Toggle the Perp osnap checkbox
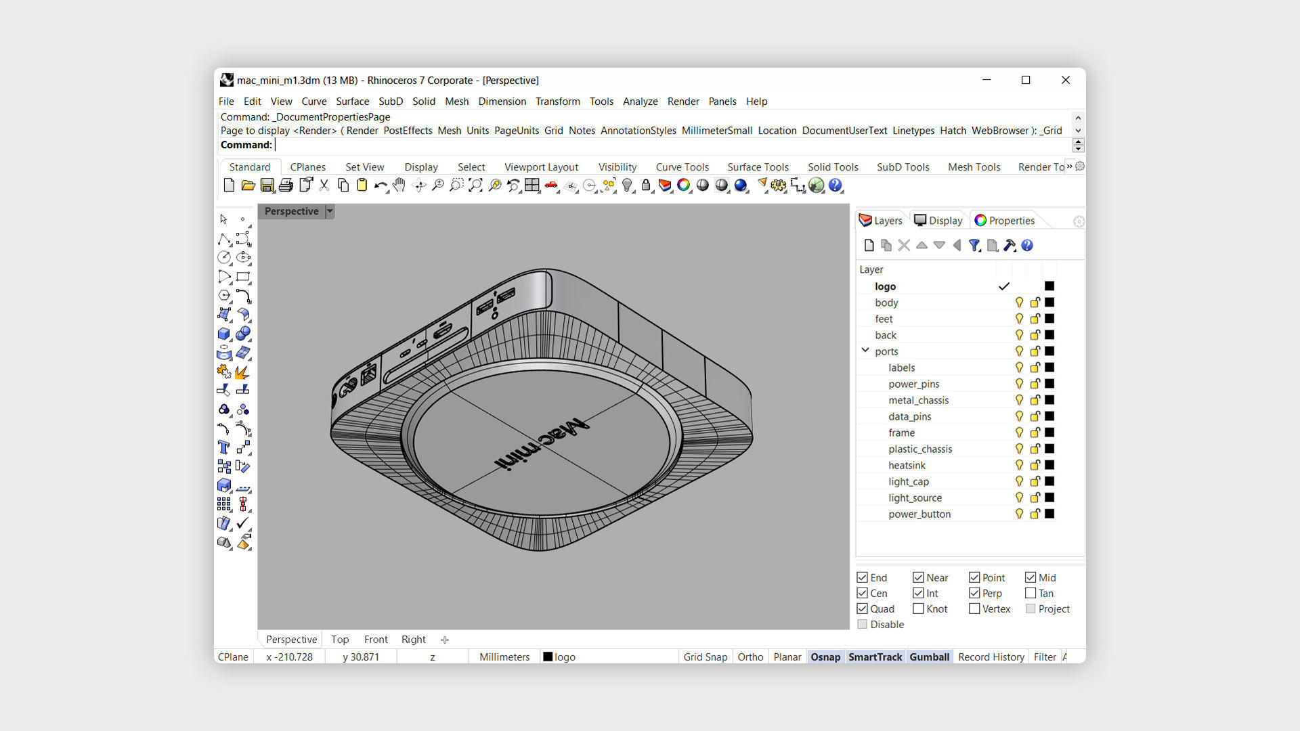 pyautogui.click(x=974, y=593)
